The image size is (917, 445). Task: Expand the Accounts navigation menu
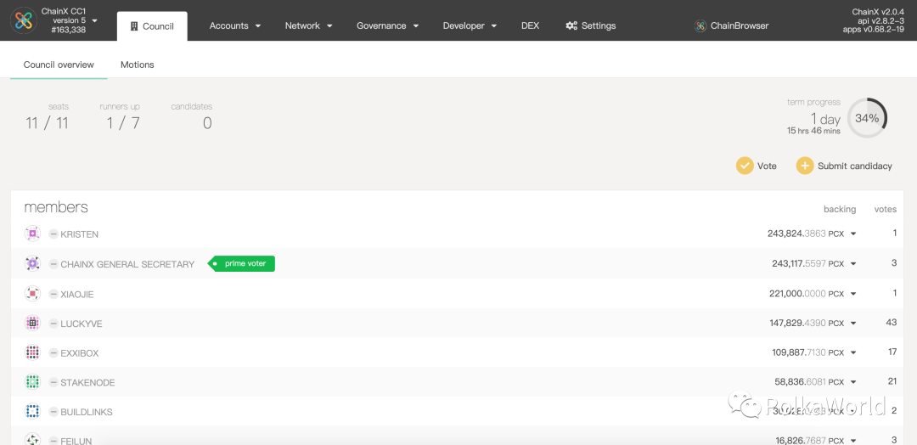pyautogui.click(x=235, y=25)
